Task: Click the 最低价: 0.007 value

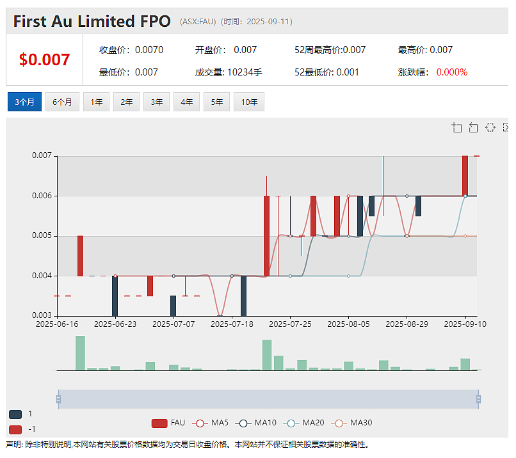Action: click(128, 72)
